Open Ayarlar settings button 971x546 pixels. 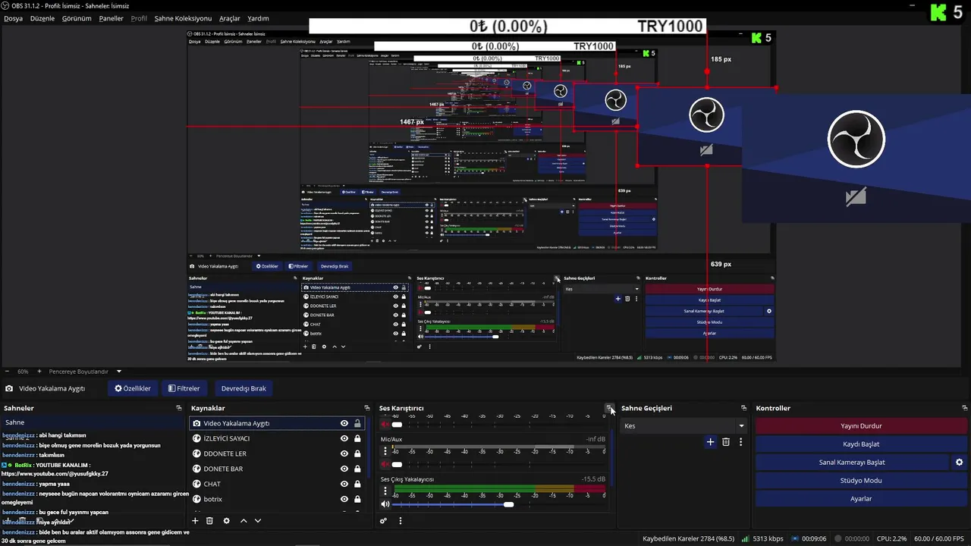(861, 498)
